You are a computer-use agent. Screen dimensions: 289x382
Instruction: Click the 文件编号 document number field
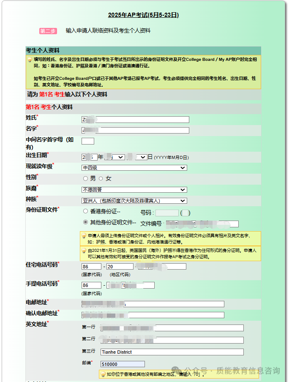(202, 224)
